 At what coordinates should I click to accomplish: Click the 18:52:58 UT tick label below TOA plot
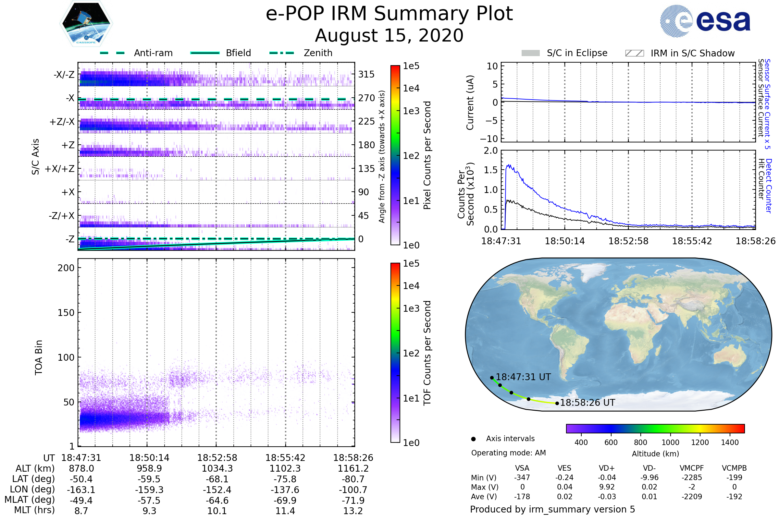point(217,458)
